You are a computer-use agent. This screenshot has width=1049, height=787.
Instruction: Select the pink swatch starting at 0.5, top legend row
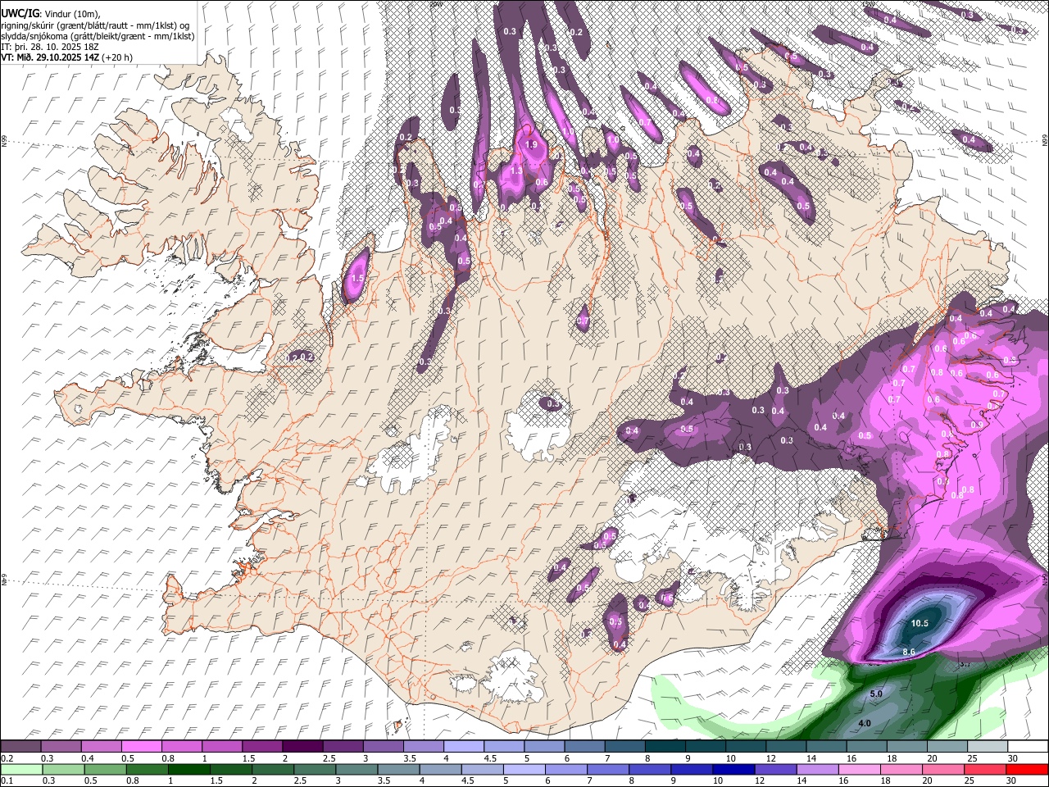pyautogui.click(x=141, y=747)
